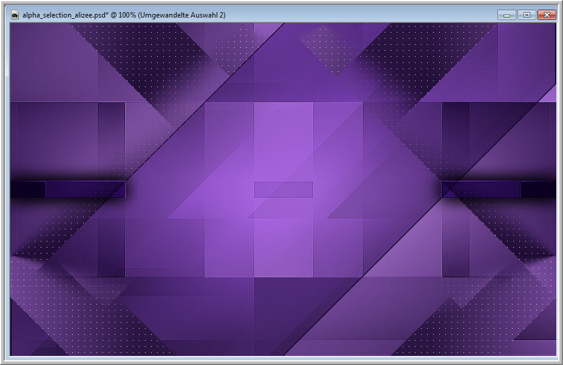This screenshot has width=563, height=365.
Task: Minimize the alpha_selection_alizee.psd window
Action: [x=507, y=15]
